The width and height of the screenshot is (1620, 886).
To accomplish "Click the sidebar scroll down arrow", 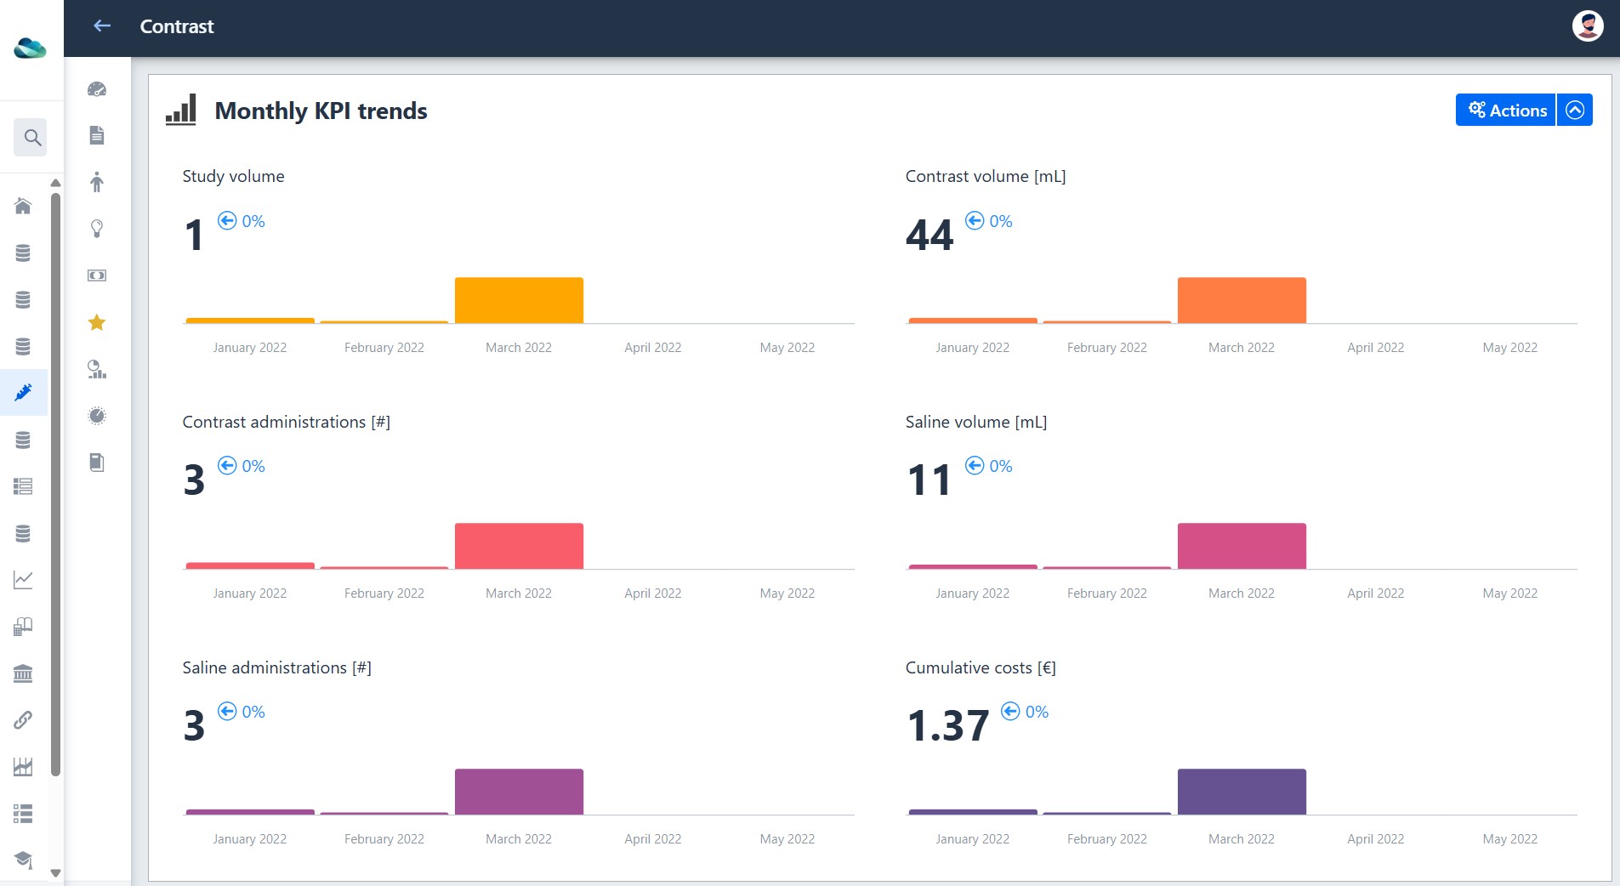I will 55,873.
